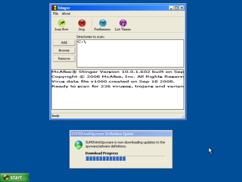242x182 pixels.
Task: Click the Scan Now toolbar icon
Action: coord(62,23)
